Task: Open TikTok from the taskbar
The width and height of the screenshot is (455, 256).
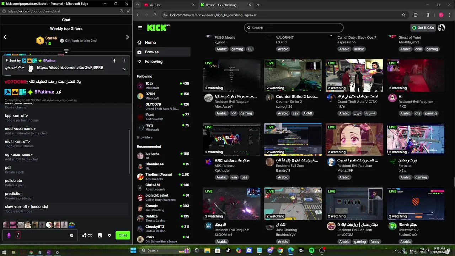Action: point(228,250)
